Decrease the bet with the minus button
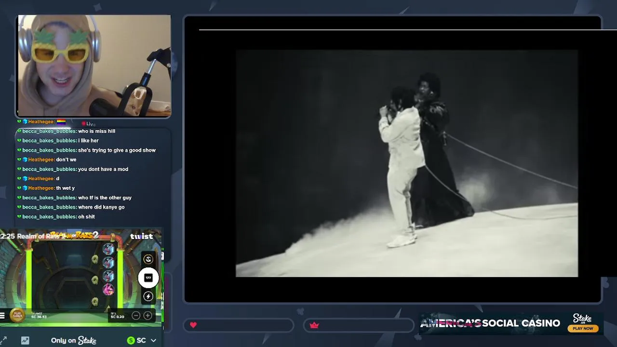Viewport: 617px width, 347px height. pos(136,316)
